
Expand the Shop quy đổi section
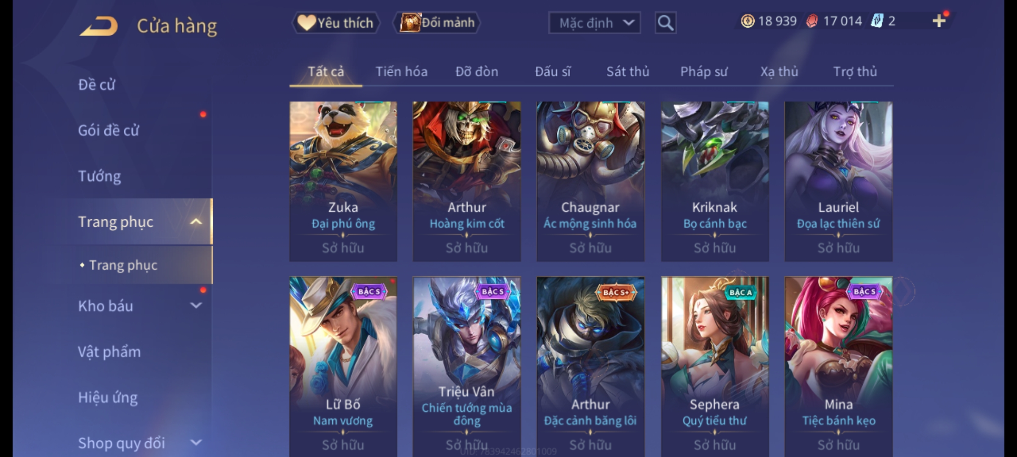coord(196,443)
